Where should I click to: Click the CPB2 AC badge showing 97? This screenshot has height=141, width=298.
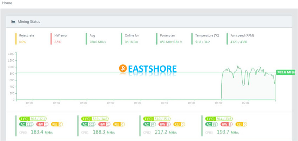tap(149, 124)
